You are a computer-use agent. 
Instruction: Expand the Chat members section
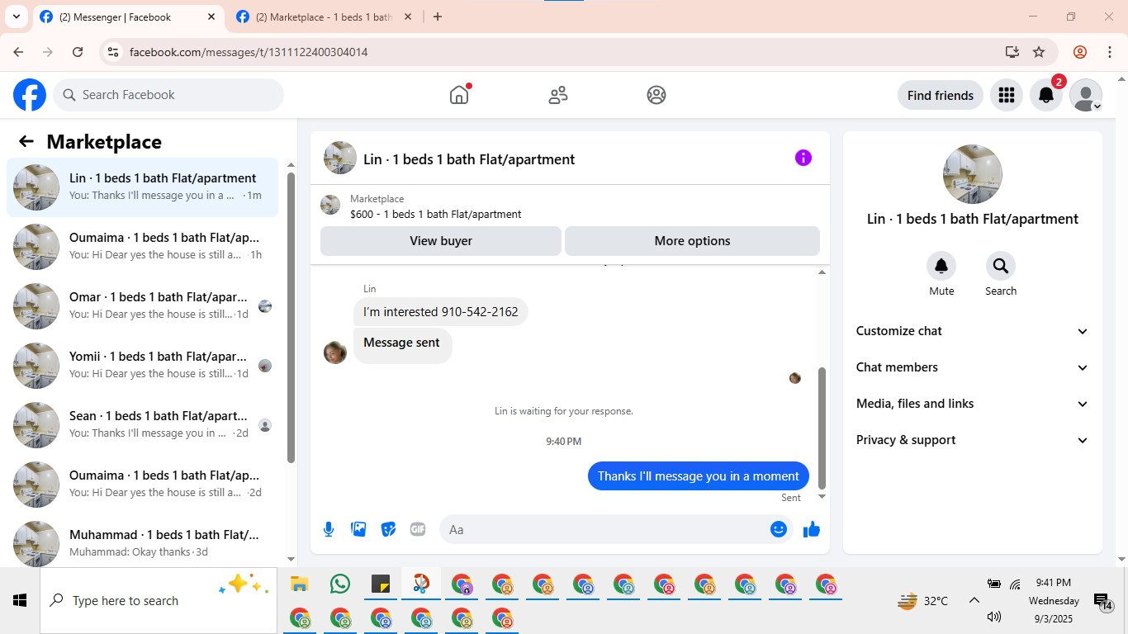[x=973, y=367]
